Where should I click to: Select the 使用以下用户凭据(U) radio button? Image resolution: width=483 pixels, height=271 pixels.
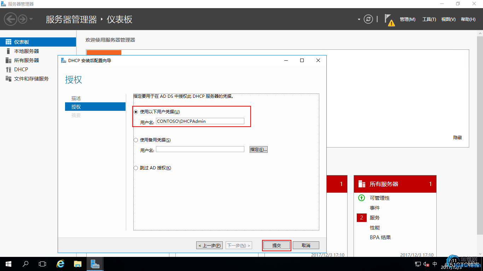(136, 112)
